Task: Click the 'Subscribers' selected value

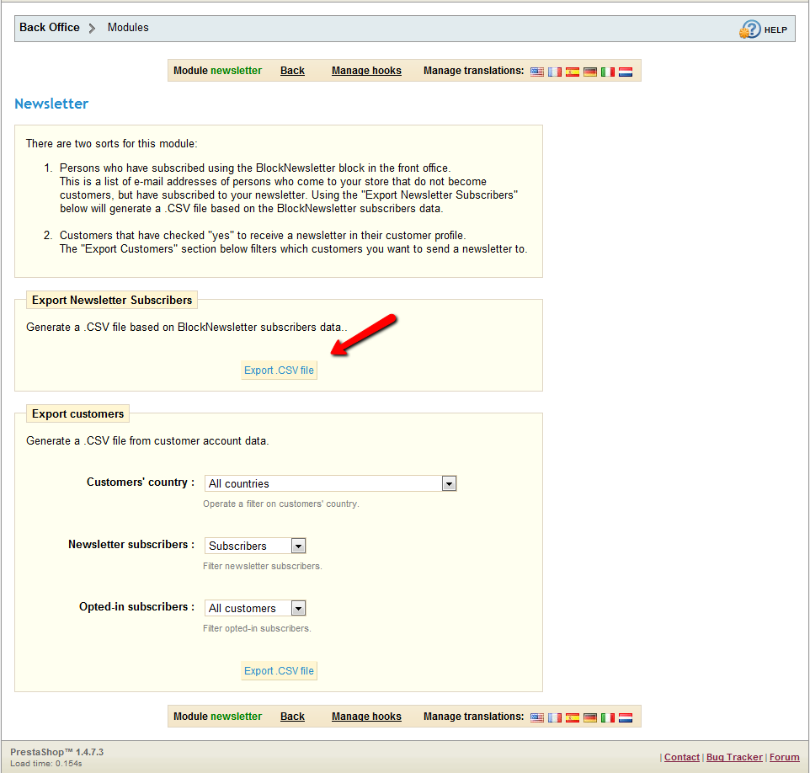Action: point(237,546)
